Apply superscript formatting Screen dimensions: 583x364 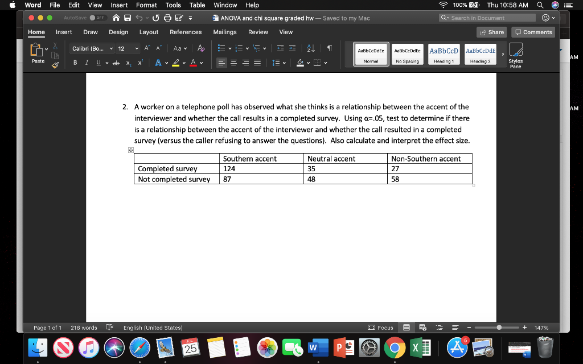click(140, 63)
